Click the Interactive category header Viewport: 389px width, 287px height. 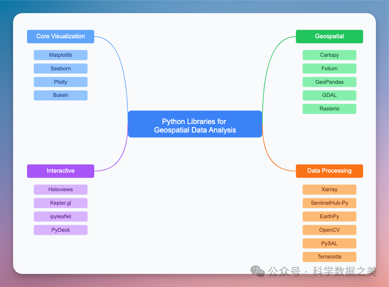click(x=61, y=171)
